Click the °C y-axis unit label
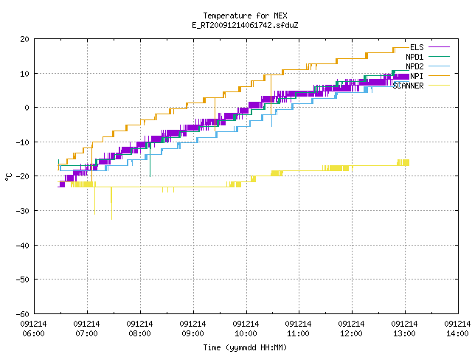The image size is (472, 354). [x=9, y=177]
